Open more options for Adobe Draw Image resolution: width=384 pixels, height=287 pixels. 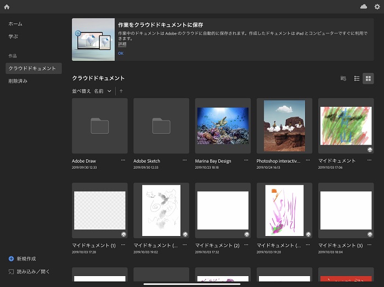(x=123, y=160)
